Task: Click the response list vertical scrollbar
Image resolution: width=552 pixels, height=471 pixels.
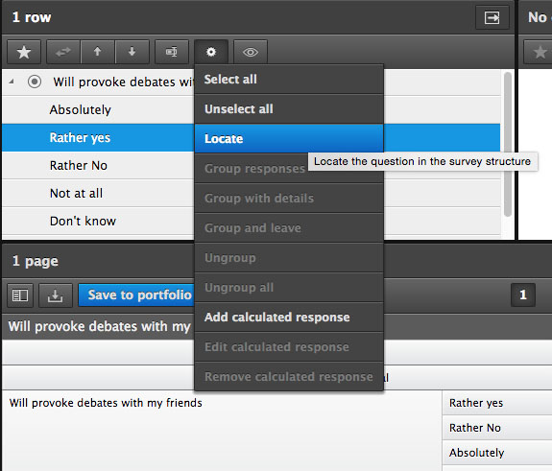Action: click(x=507, y=144)
